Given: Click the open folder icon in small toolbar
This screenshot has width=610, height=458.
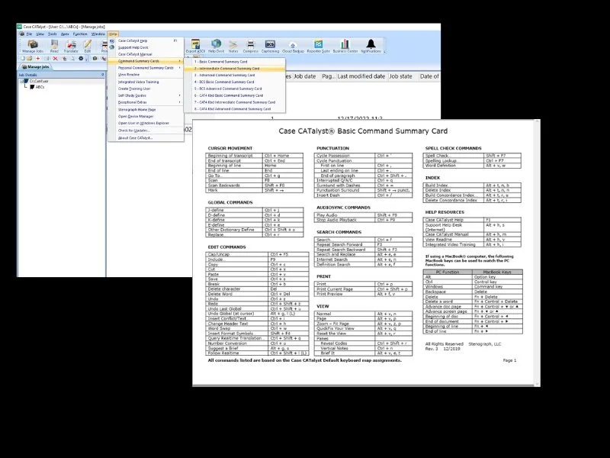Looking at the screenshot, I should coord(29,59).
